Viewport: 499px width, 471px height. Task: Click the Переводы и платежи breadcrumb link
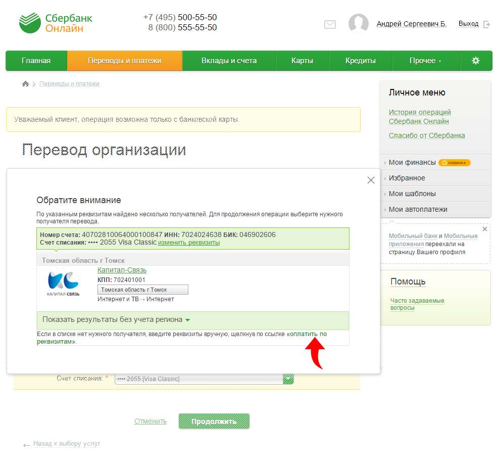click(x=69, y=84)
